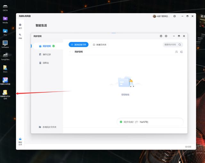Select the 海康私有网盘 desktop shortcut
The height and width of the screenshot is (163, 205).
(x=5, y=81)
